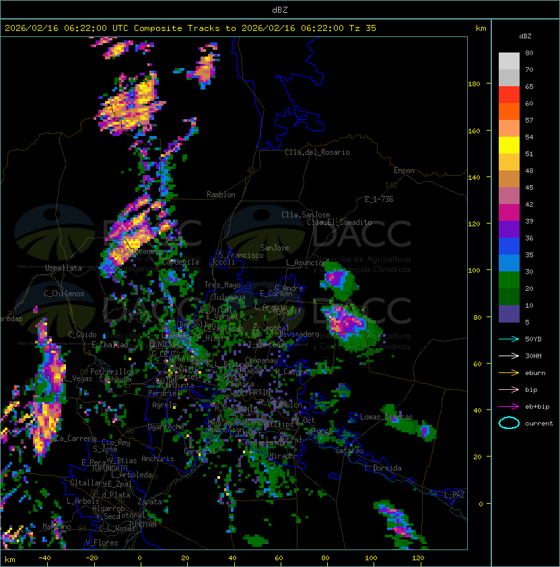Image resolution: width=560 pixels, height=567 pixels.
Task: Click the white 30HM arrow legend icon
Action: (509, 356)
